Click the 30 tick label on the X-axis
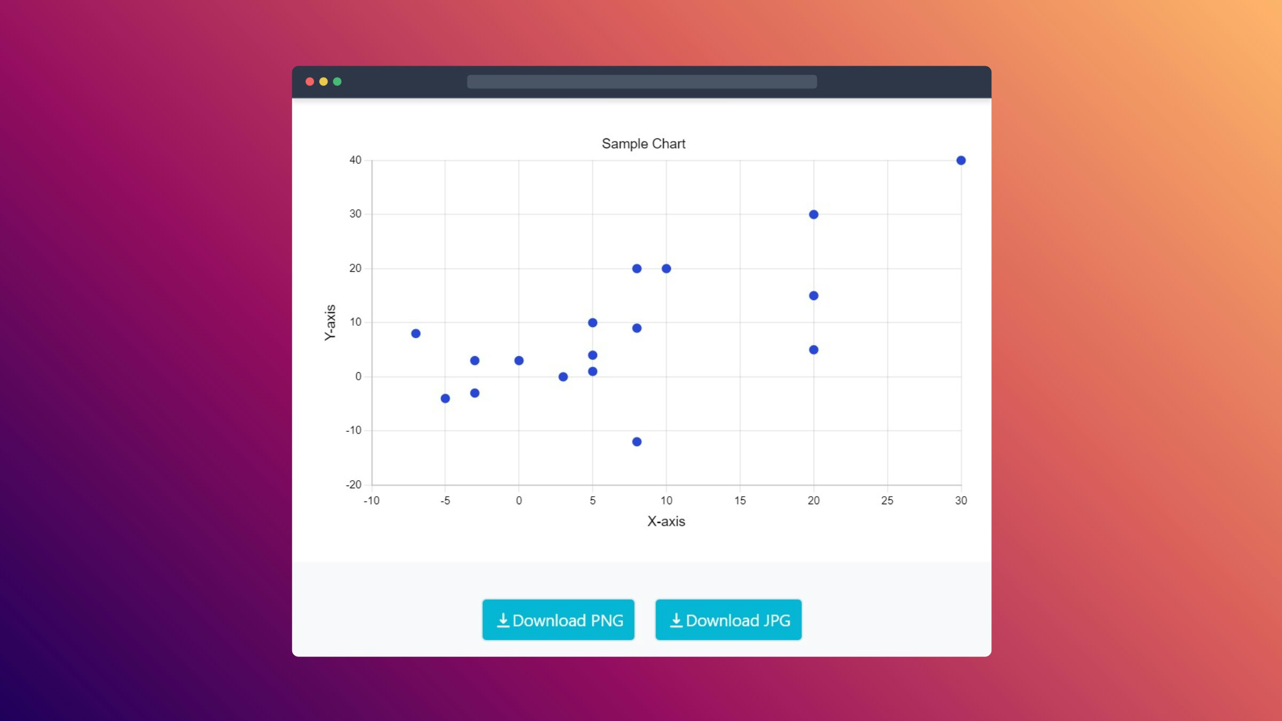The height and width of the screenshot is (721, 1282). pos(961,501)
